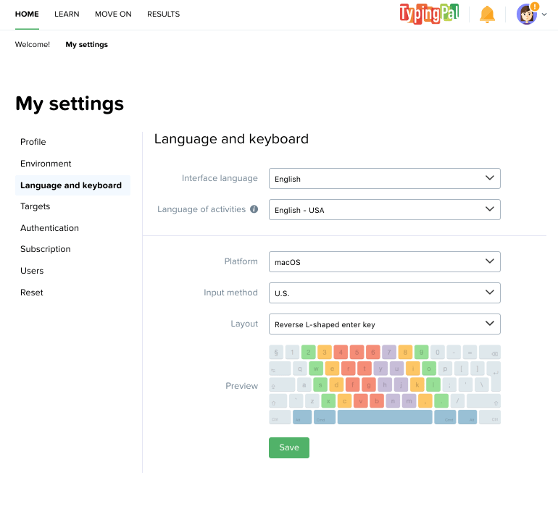The height and width of the screenshot is (509, 558).
Task: Click the spacebar key in keyboard preview
Action: click(384, 417)
